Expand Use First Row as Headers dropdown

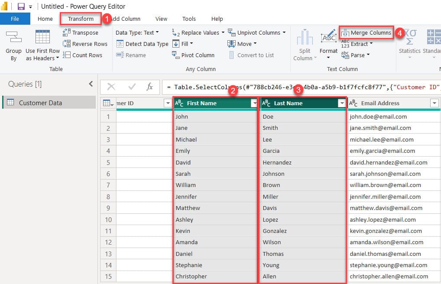58,58
